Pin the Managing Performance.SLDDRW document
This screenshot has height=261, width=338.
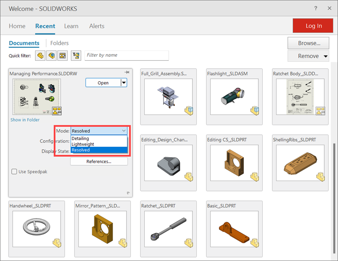(127, 72)
